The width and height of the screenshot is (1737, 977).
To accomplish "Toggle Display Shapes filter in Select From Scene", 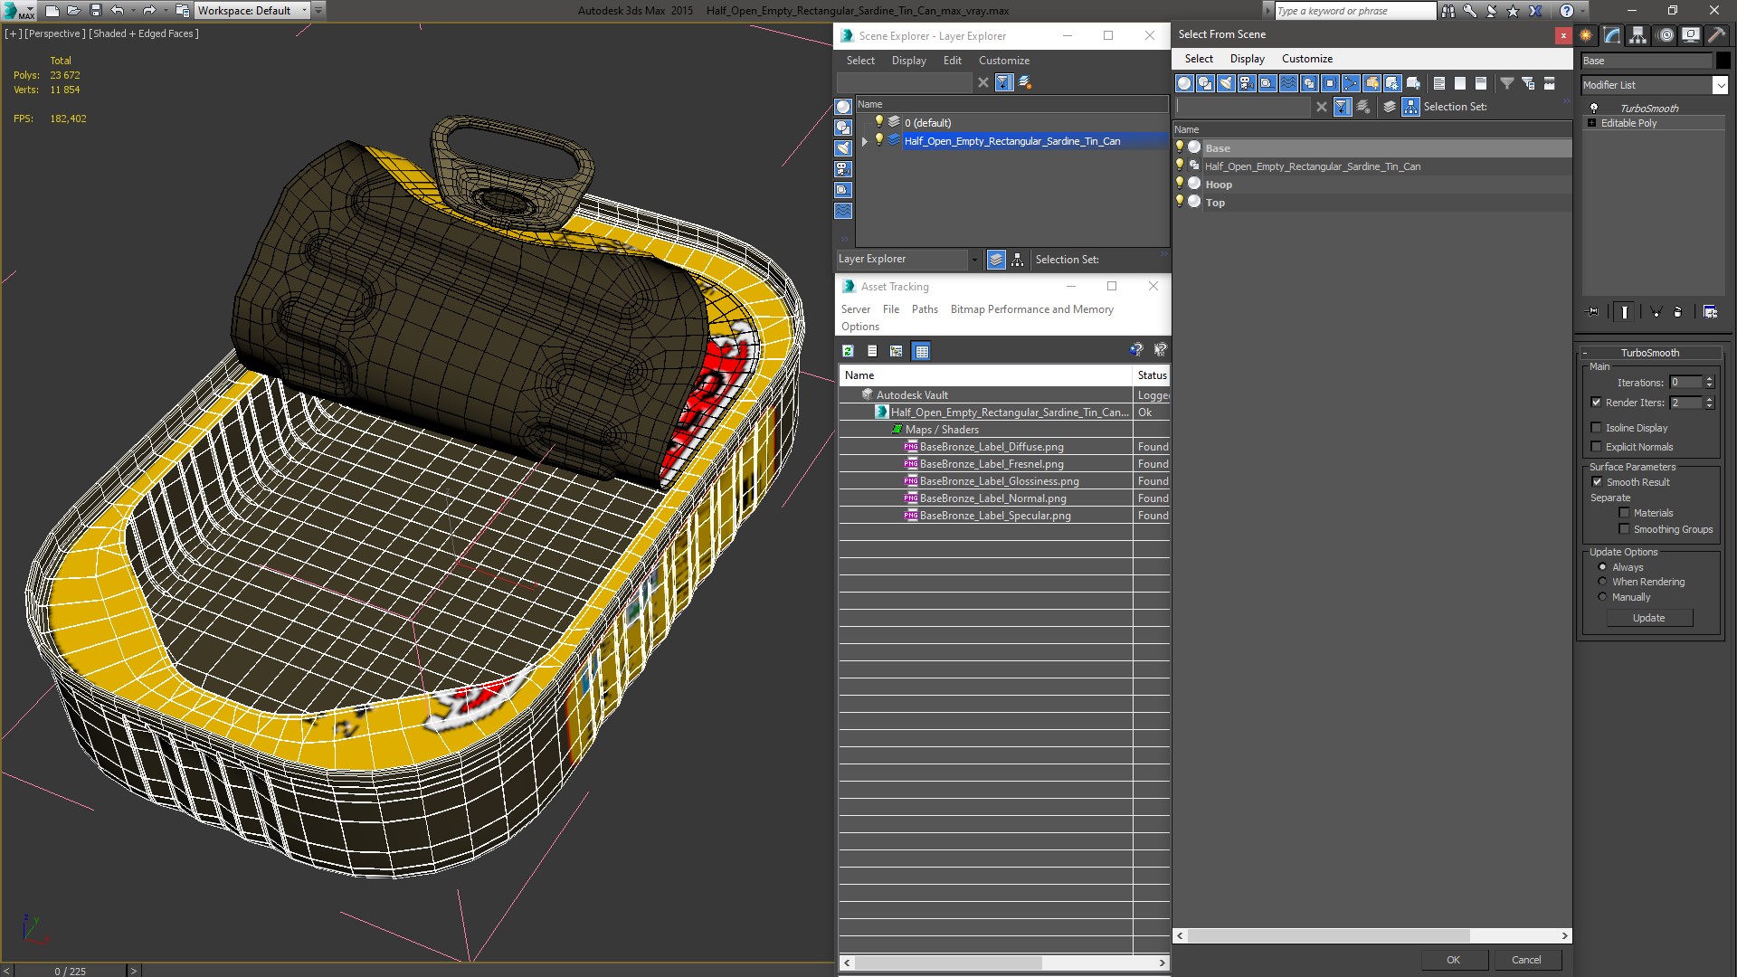I will pos(1205,83).
